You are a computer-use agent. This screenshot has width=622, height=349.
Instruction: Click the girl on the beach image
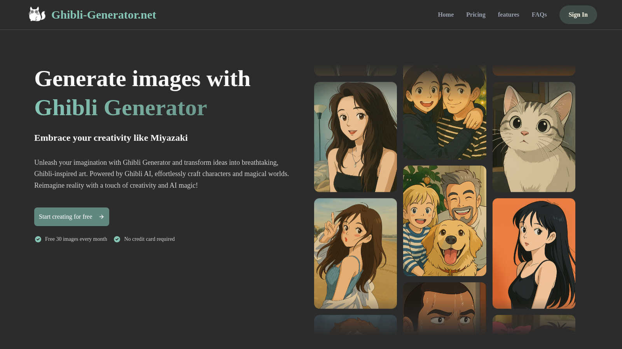point(355,253)
